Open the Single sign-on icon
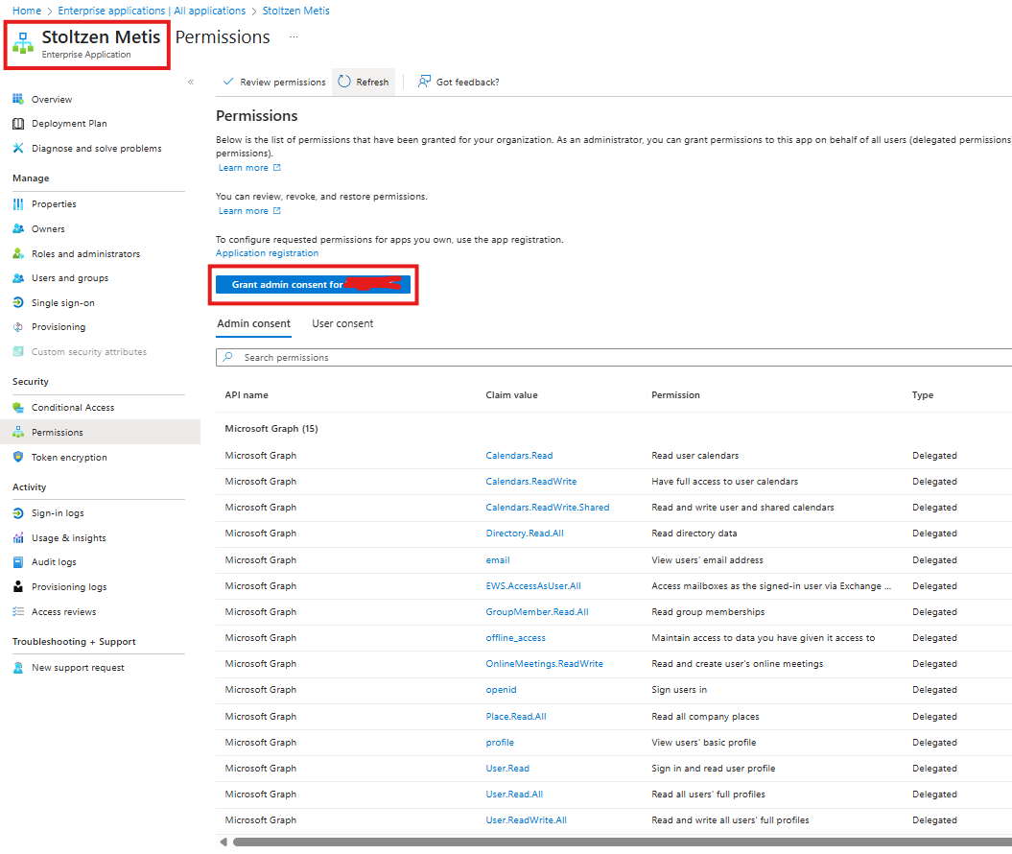Viewport: 1012px width, 854px height. click(18, 302)
